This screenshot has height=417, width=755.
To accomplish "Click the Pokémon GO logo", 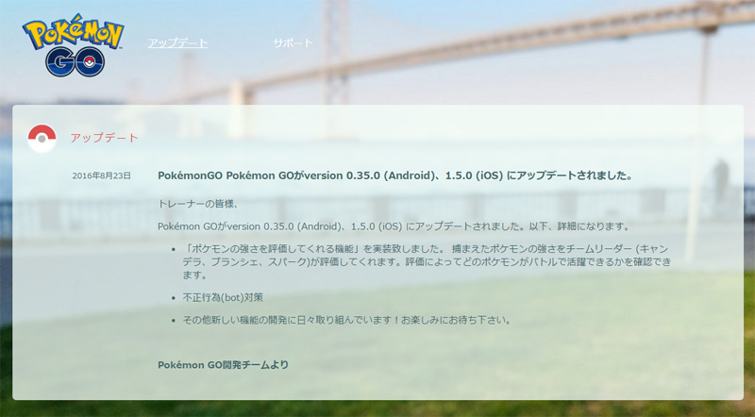I will tap(74, 45).
